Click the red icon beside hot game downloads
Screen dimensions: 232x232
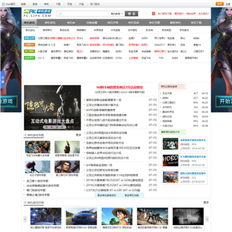[x=153, y=14]
